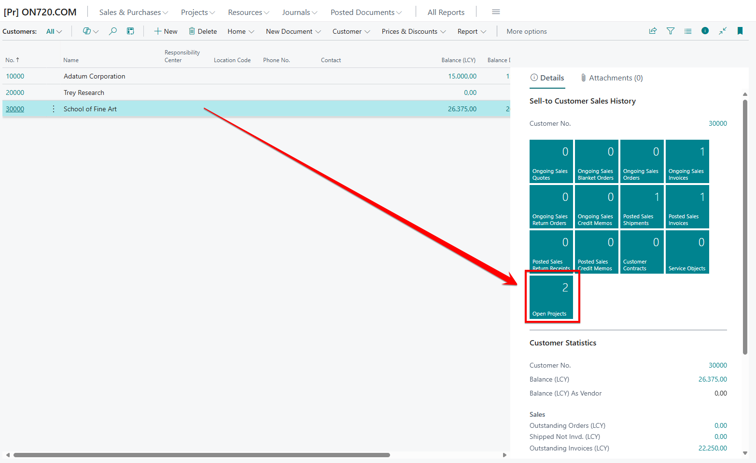Click the horizontal list scrollbar
The width and height of the screenshot is (756, 463).
202,455
